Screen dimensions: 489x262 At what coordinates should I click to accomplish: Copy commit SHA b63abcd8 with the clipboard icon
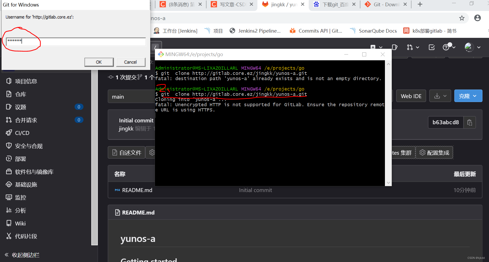point(470,122)
